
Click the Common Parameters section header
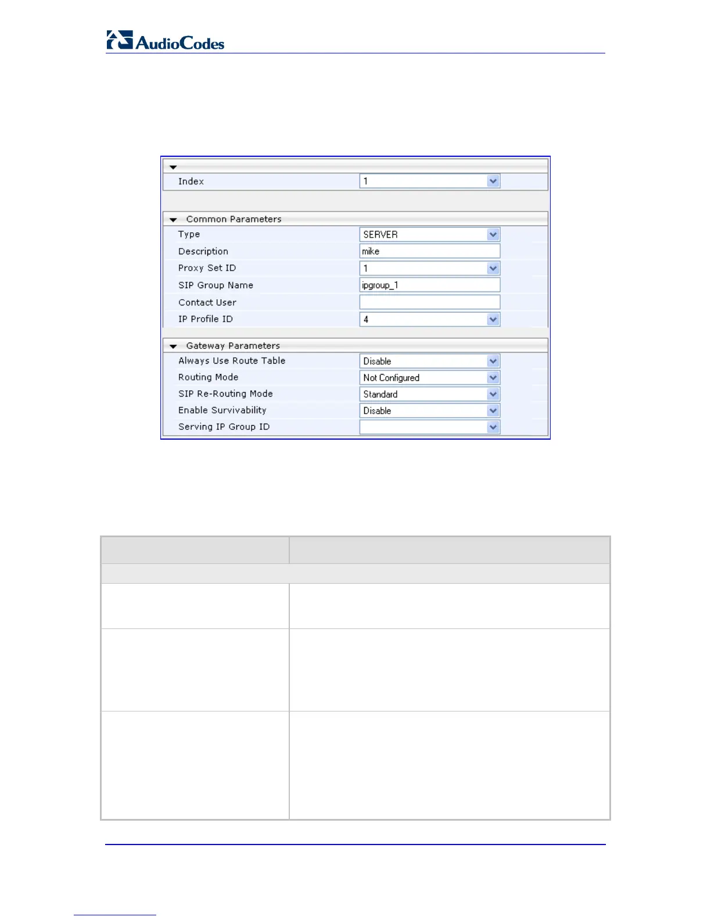click(234, 219)
